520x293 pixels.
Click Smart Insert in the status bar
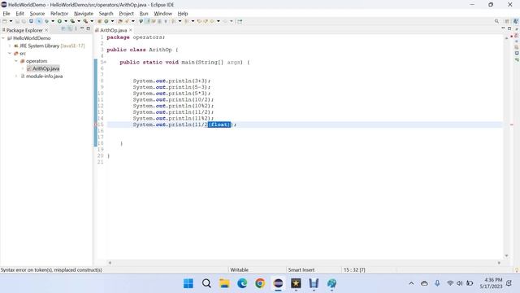[301, 270]
